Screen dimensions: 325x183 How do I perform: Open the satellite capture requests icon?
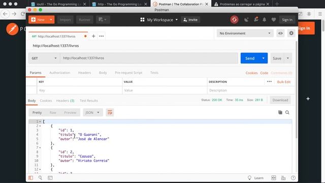246,20
